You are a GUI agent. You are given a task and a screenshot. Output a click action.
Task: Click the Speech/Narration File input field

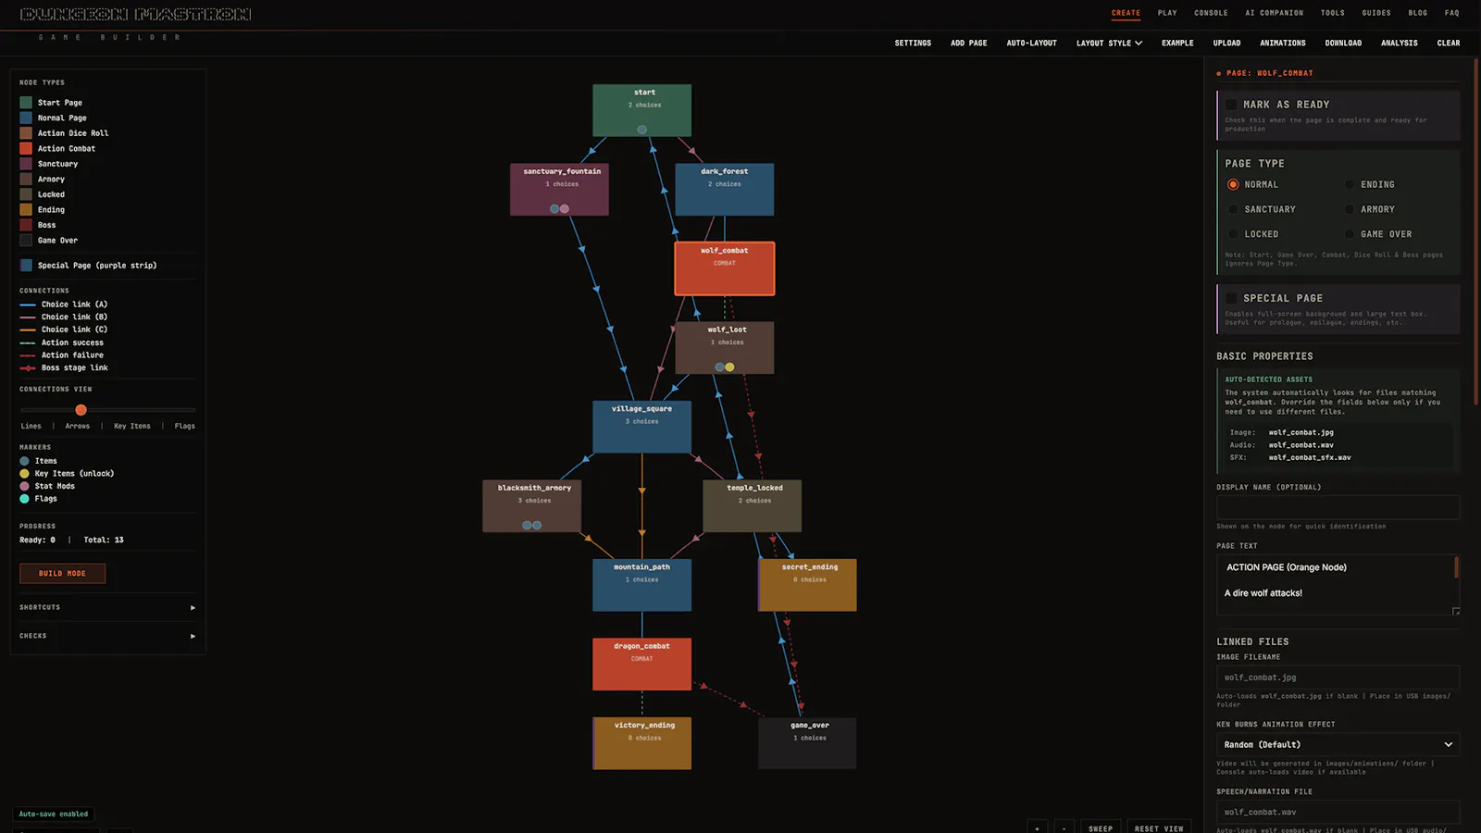[x=1338, y=812]
